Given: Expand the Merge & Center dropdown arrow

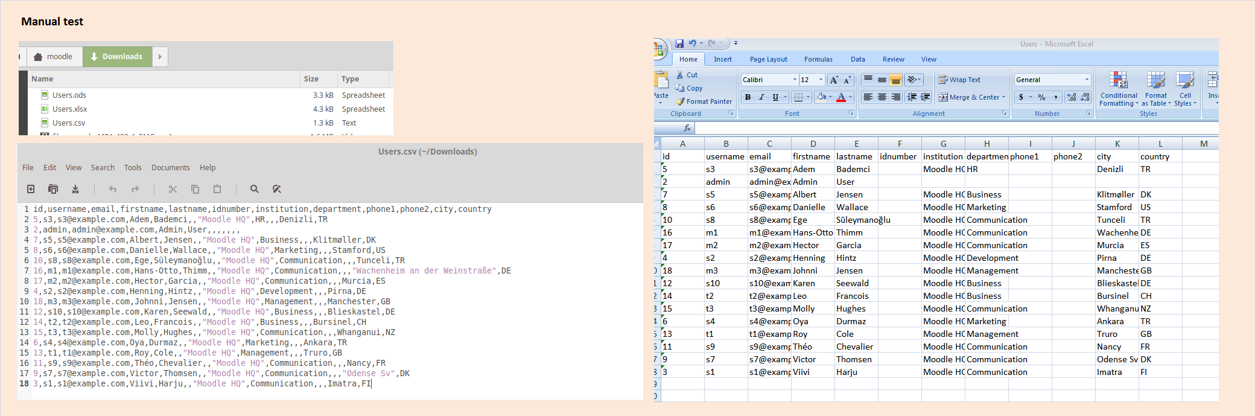Looking at the screenshot, I should pos(1004,97).
